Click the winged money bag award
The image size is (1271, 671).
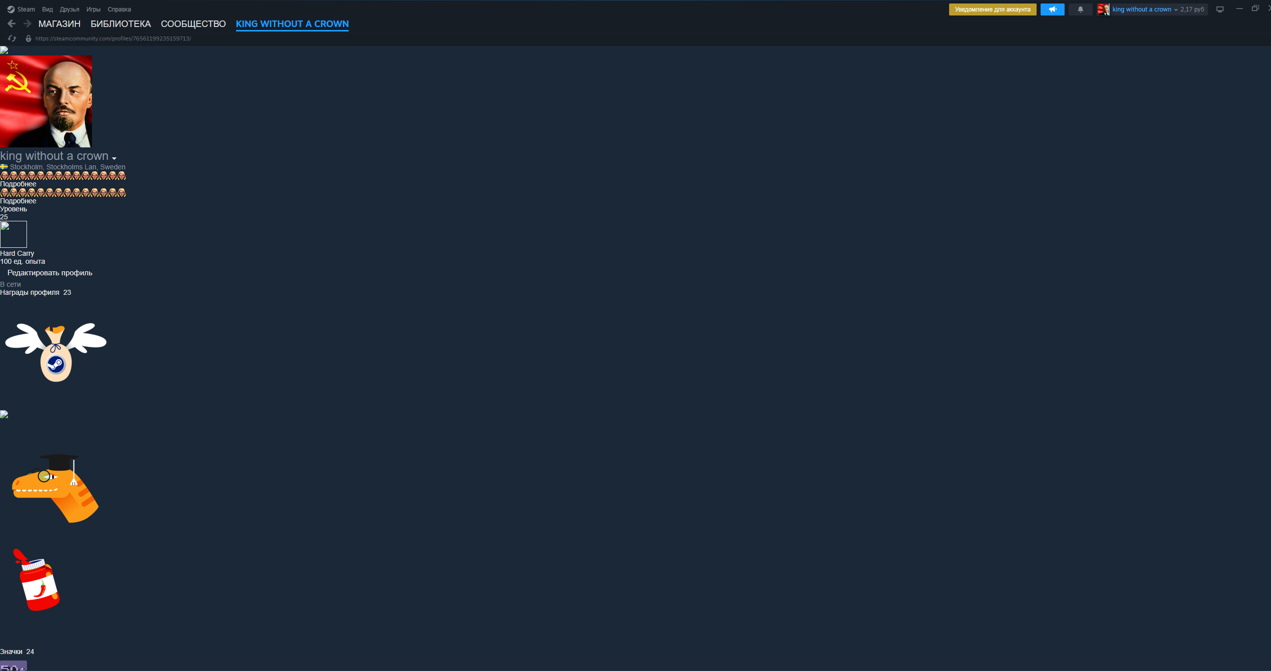click(56, 352)
